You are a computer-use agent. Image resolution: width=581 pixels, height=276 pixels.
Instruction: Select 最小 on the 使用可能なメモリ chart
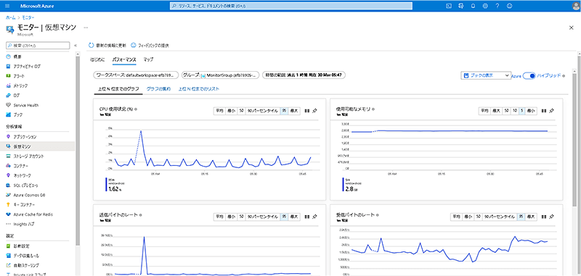click(531, 111)
